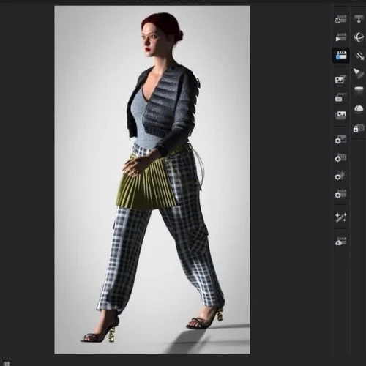Click the cylinder area light icon
366x366 pixels.
[x=359, y=91]
